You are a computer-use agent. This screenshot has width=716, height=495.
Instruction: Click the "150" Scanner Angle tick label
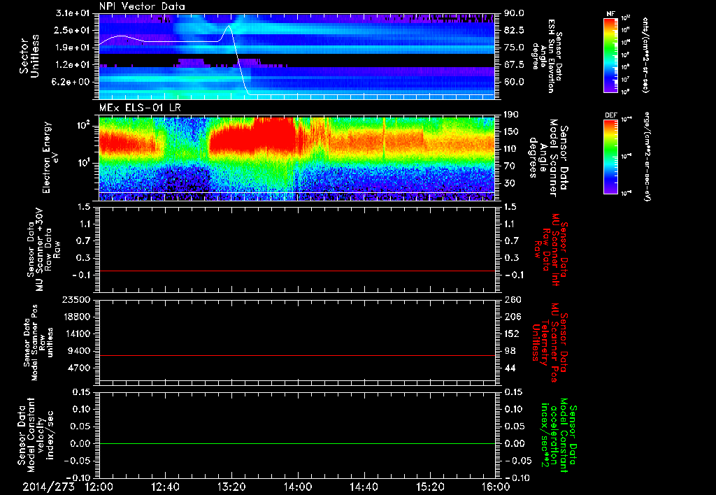point(511,132)
